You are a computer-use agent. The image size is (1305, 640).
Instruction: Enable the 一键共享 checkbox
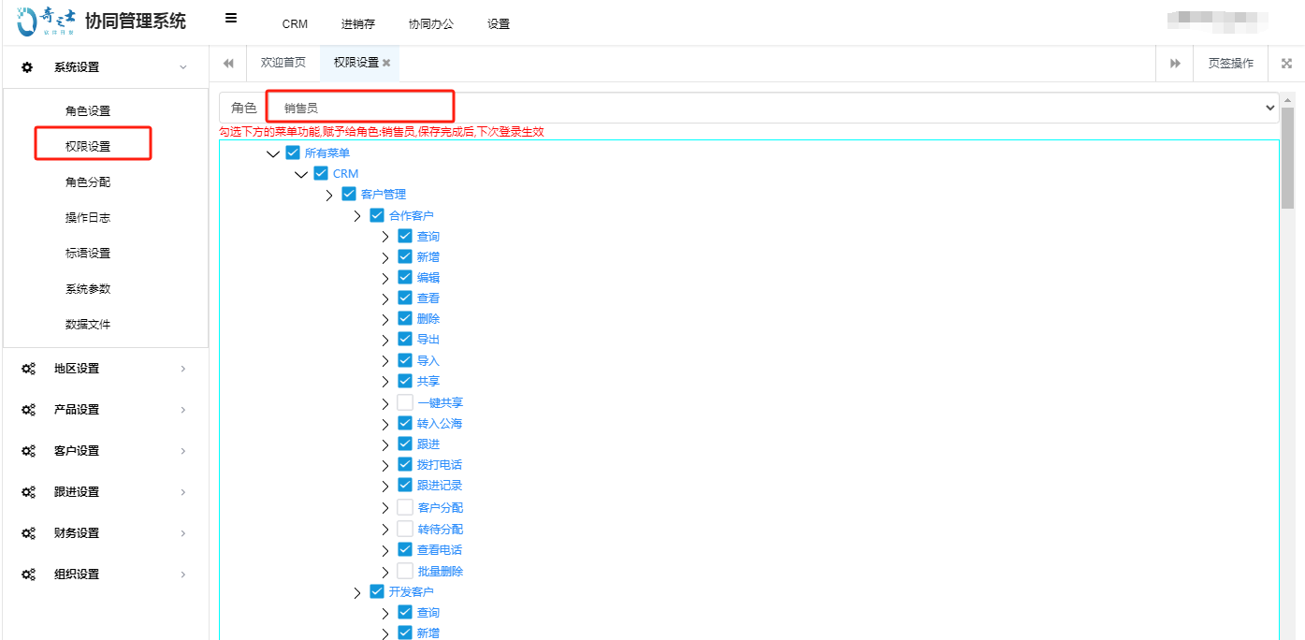click(x=405, y=401)
